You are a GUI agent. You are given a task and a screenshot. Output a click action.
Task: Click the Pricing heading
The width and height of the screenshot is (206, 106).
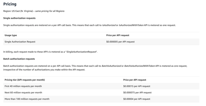[10, 4]
